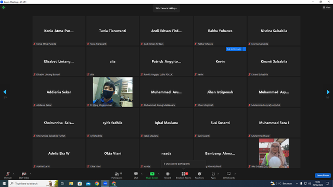Select Addienia Sekar participant tile
This screenshot has height=187, width=333.
pyautogui.click(x=59, y=92)
